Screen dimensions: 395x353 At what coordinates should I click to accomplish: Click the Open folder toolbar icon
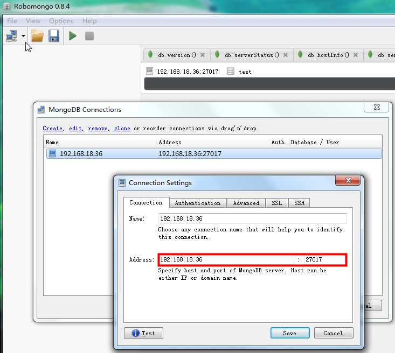(38, 36)
